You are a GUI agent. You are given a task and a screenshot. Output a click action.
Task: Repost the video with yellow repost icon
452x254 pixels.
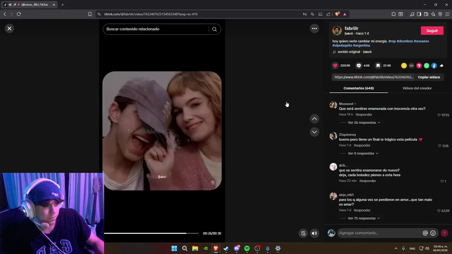[404, 66]
